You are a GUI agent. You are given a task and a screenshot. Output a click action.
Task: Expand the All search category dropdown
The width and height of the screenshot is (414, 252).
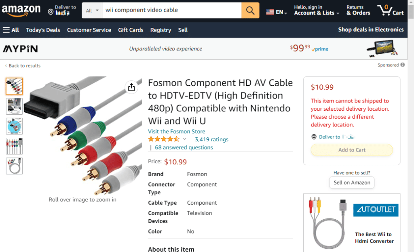point(92,10)
